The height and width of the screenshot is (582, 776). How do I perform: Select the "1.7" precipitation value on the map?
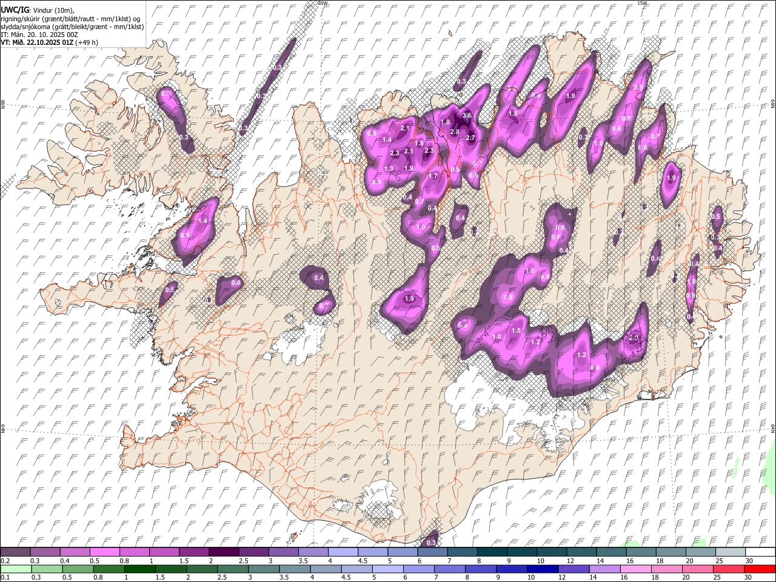point(433,176)
